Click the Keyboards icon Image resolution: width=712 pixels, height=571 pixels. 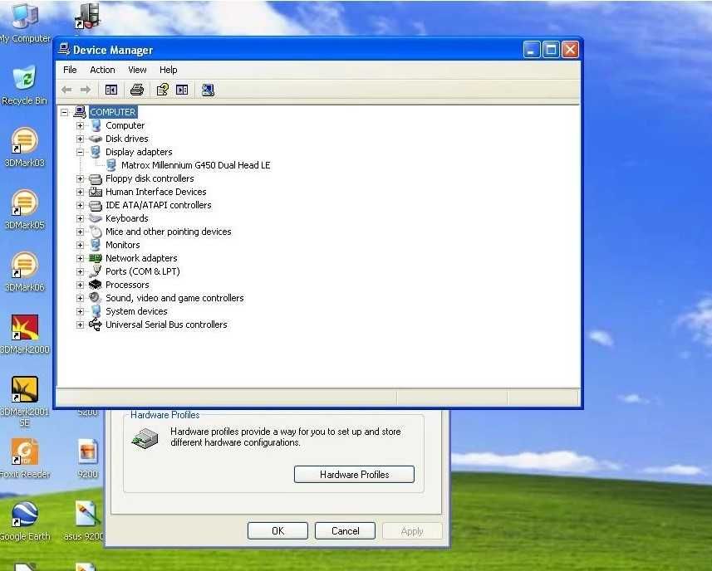[96, 218]
